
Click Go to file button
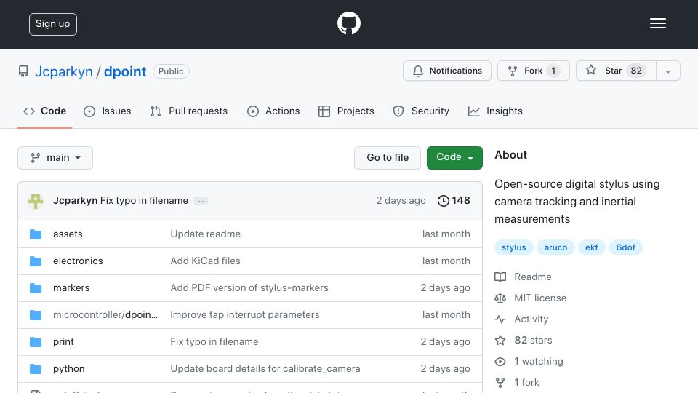click(388, 158)
